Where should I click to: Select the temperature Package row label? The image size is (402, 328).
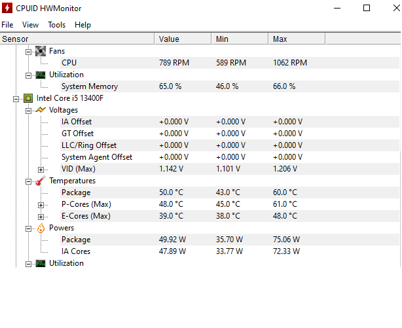click(x=76, y=192)
